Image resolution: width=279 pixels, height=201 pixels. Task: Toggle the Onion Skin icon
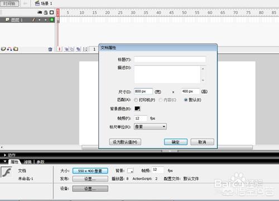tap(66, 49)
